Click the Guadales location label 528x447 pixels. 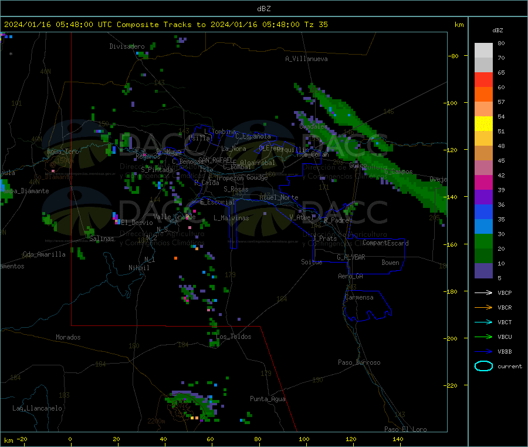point(313,126)
